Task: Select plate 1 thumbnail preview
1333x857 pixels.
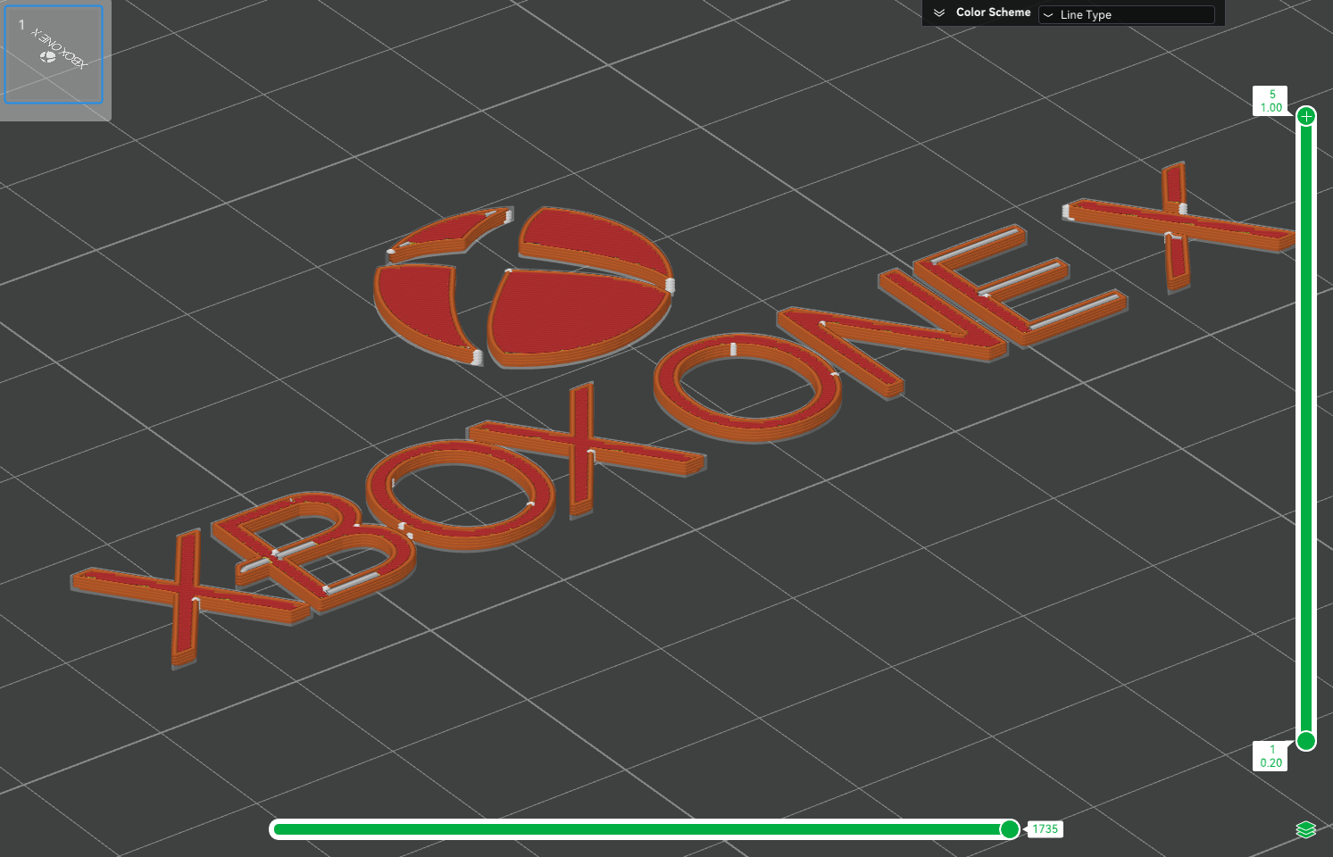Action: 54,55
